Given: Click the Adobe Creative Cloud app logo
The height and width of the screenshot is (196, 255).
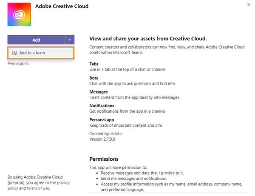Looking at the screenshot, I should tap(19, 14).
